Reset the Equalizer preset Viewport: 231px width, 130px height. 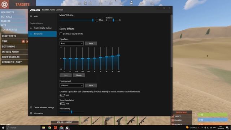(x=91, y=43)
